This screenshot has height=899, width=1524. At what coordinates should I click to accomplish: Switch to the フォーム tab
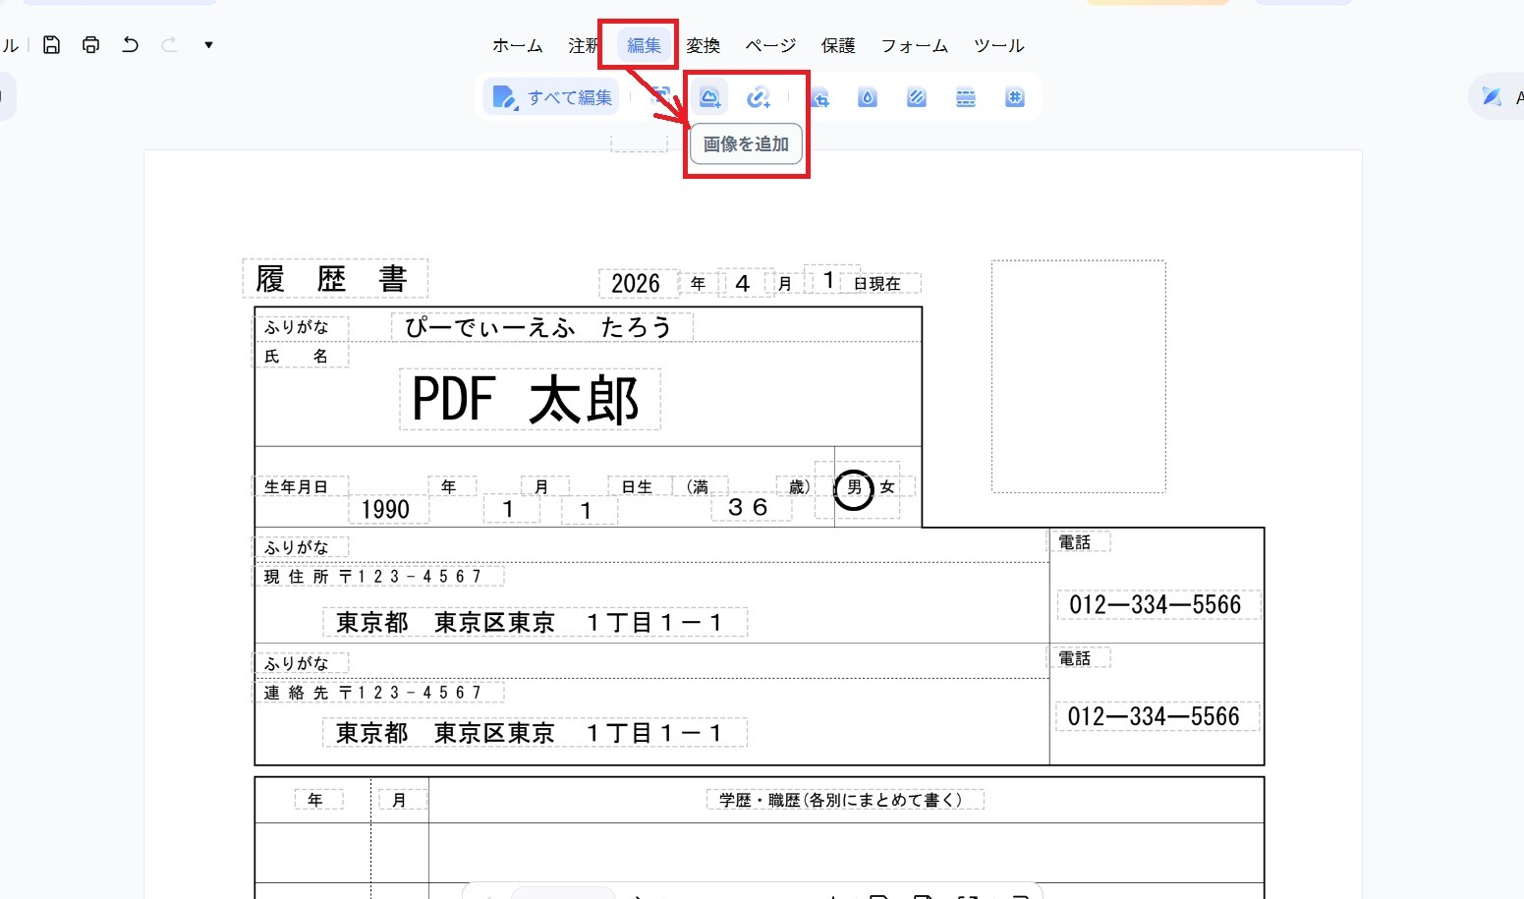pyautogui.click(x=913, y=45)
